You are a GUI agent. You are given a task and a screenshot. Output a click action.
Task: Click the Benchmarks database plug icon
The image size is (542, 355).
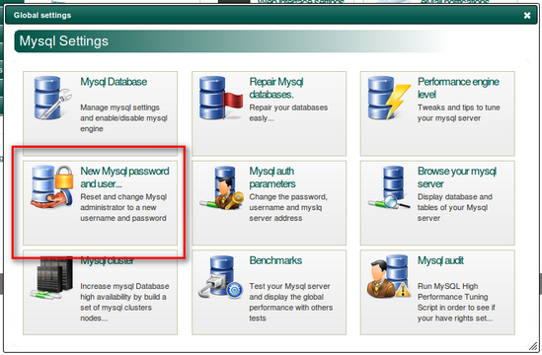tap(221, 277)
